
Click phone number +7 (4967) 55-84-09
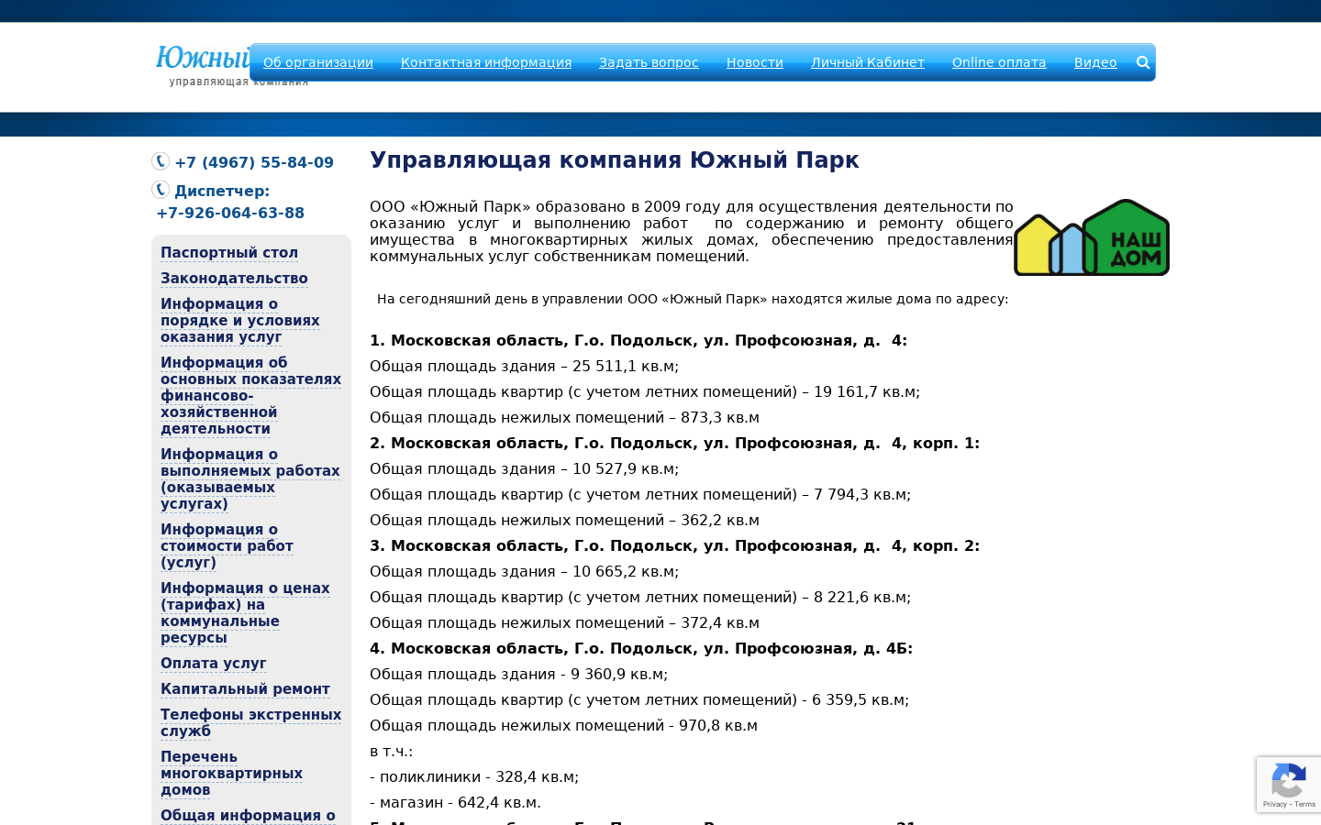click(254, 162)
